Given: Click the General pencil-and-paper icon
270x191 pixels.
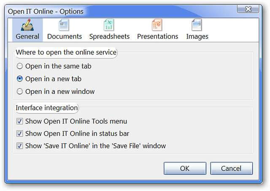Looking at the screenshot, I should click(x=27, y=25).
